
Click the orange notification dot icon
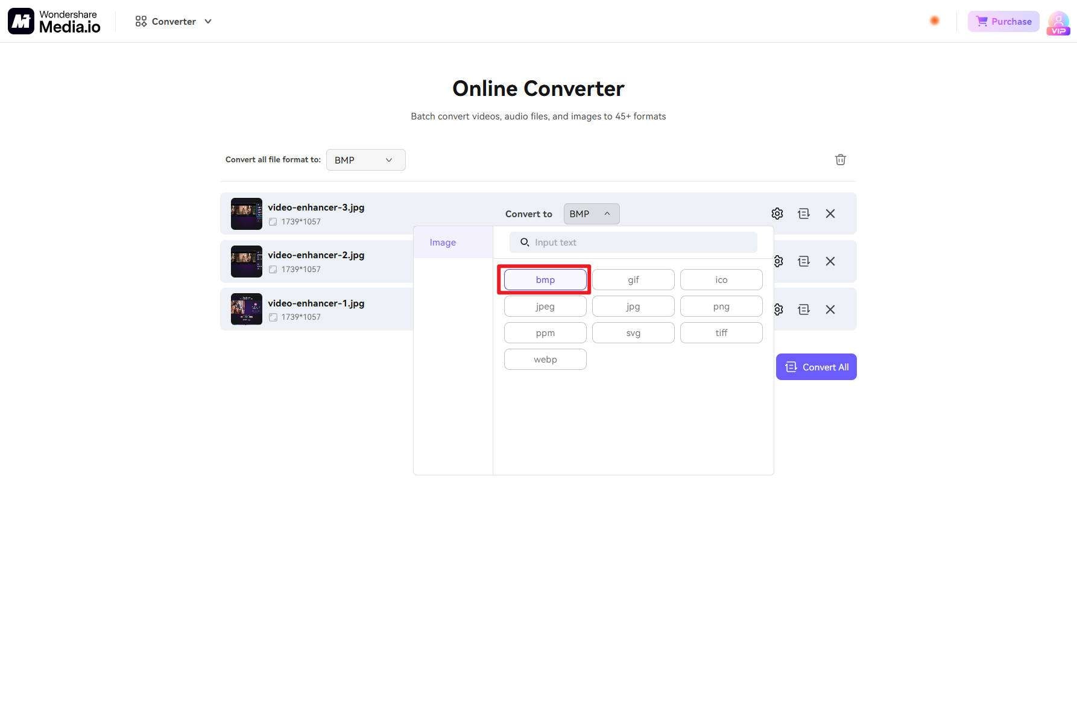click(x=935, y=21)
